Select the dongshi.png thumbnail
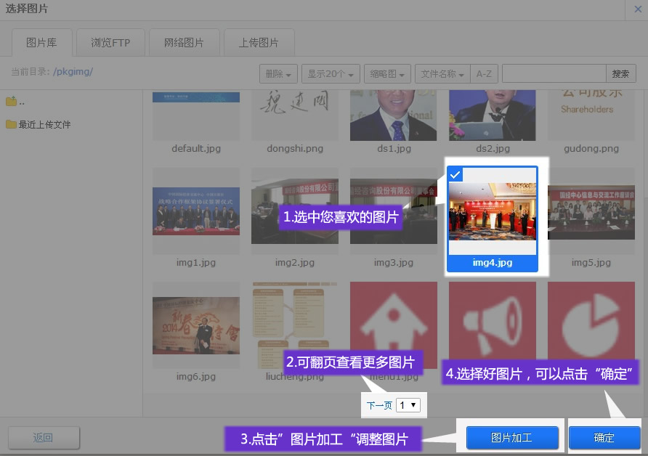The height and width of the screenshot is (456, 648). [x=295, y=116]
